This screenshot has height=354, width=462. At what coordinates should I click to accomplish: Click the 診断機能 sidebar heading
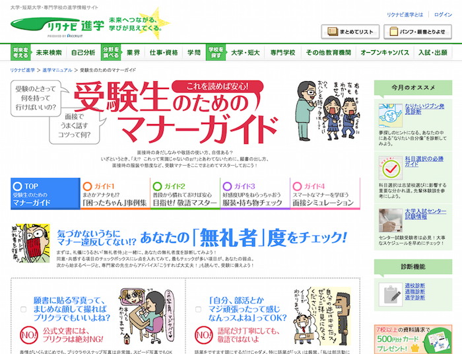click(413, 267)
